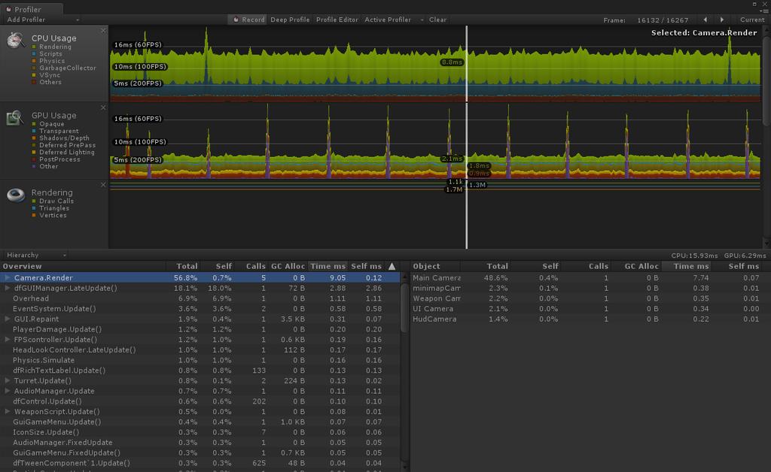
Task: Close the GPU Usage profiler panel
Action: [x=103, y=107]
